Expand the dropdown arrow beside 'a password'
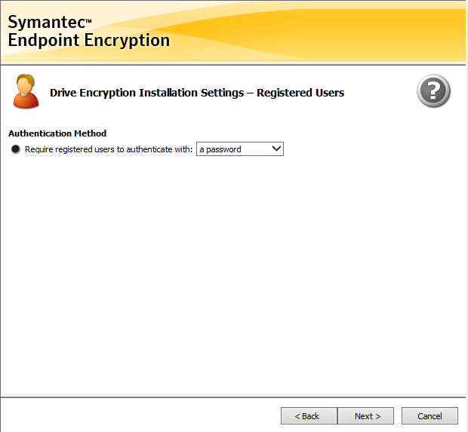Image resolution: width=468 pixels, height=432 pixels. pos(276,149)
